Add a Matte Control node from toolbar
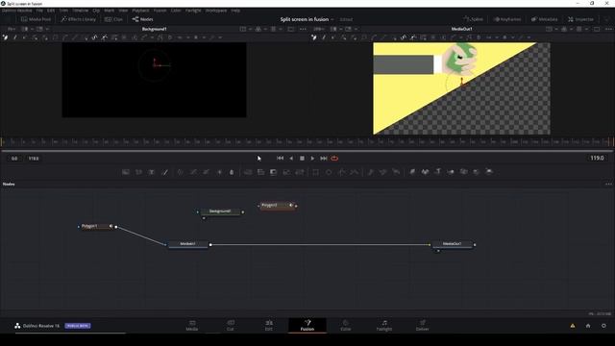 click(x=274, y=172)
